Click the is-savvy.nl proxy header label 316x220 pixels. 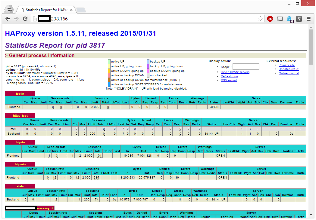point(30,208)
